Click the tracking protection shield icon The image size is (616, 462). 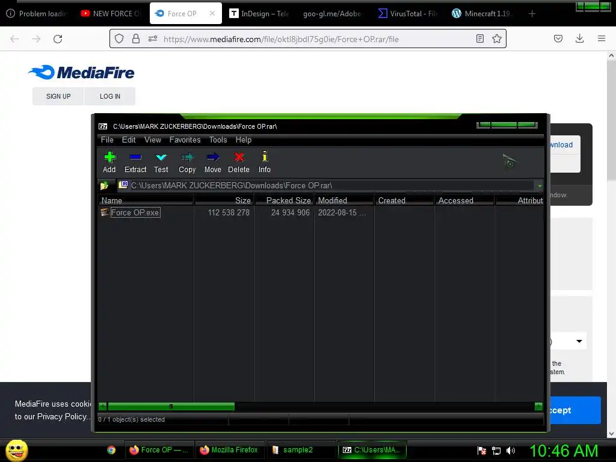click(119, 38)
